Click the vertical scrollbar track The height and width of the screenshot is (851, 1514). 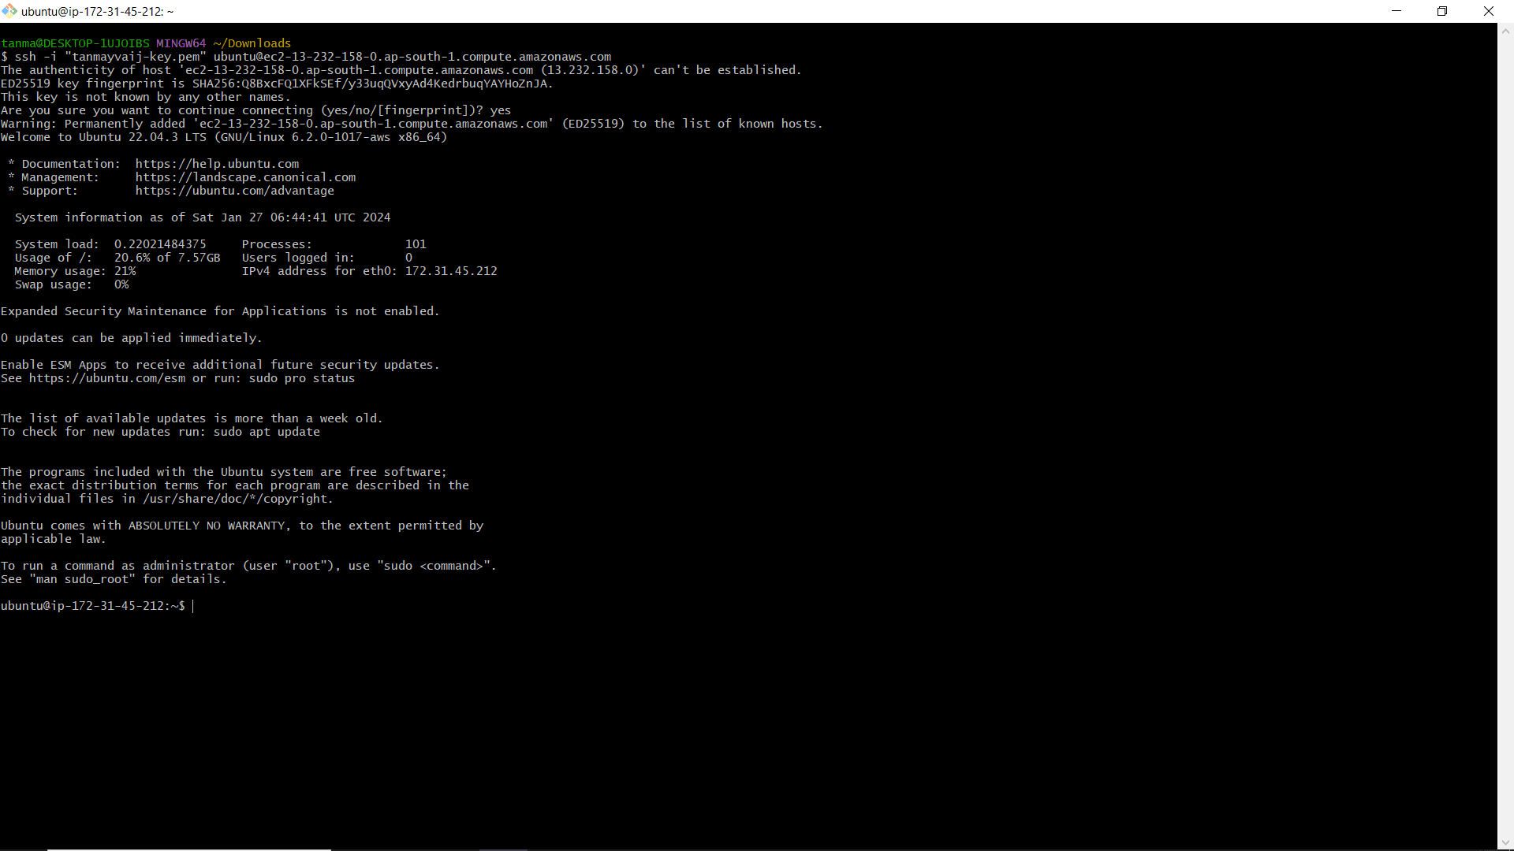(x=1505, y=433)
